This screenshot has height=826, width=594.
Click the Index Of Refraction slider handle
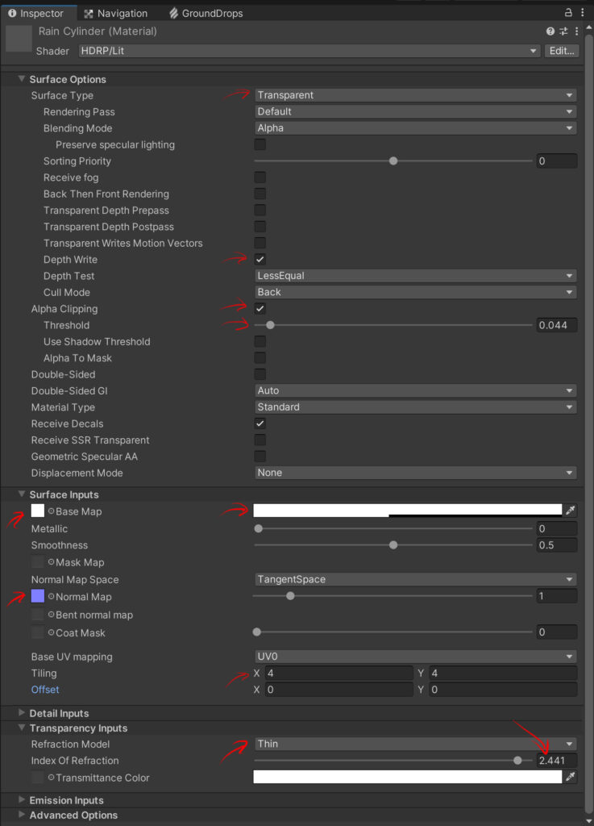point(517,761)
